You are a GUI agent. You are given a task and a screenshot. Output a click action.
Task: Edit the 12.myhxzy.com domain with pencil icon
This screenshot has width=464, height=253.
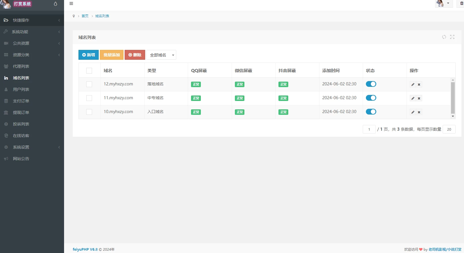tap(413, 85)
